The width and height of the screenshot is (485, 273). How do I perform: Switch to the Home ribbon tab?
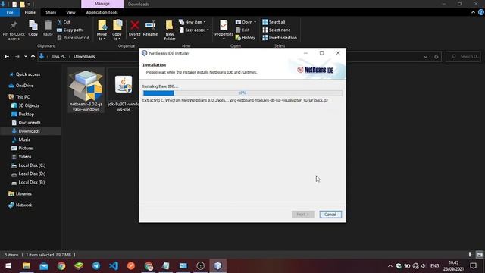point(30,12)
